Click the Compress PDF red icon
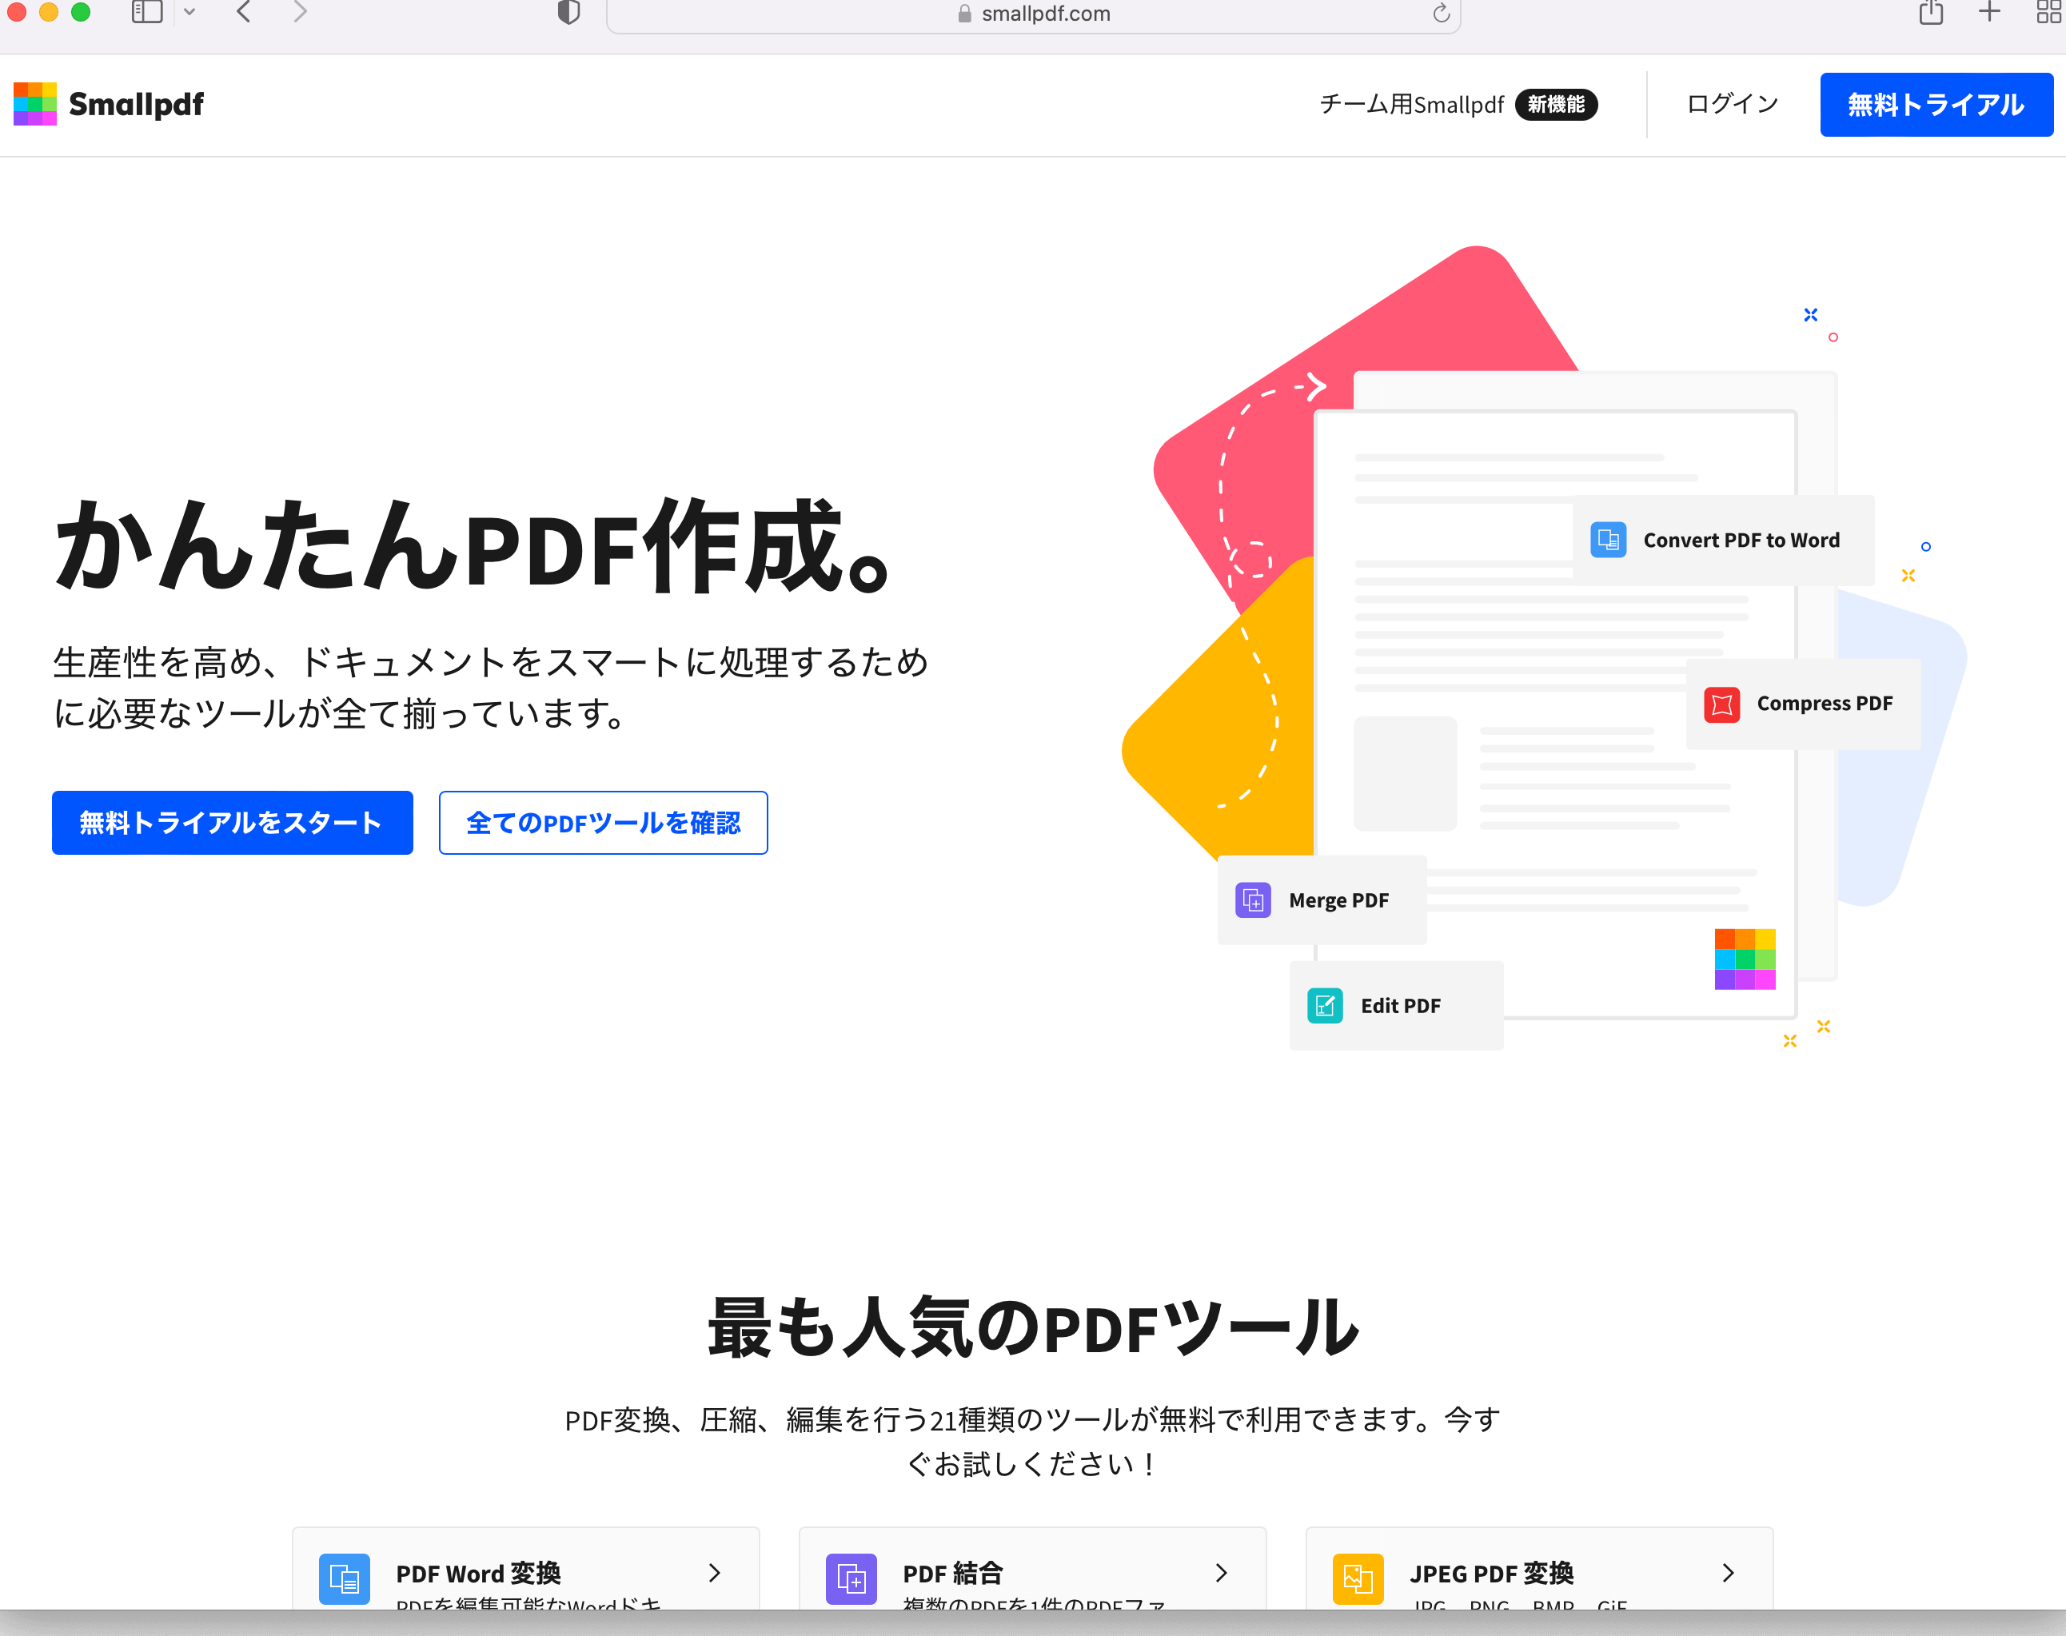The width and height of the screenshot is (2066, 1636). [x=1721, y=704]
